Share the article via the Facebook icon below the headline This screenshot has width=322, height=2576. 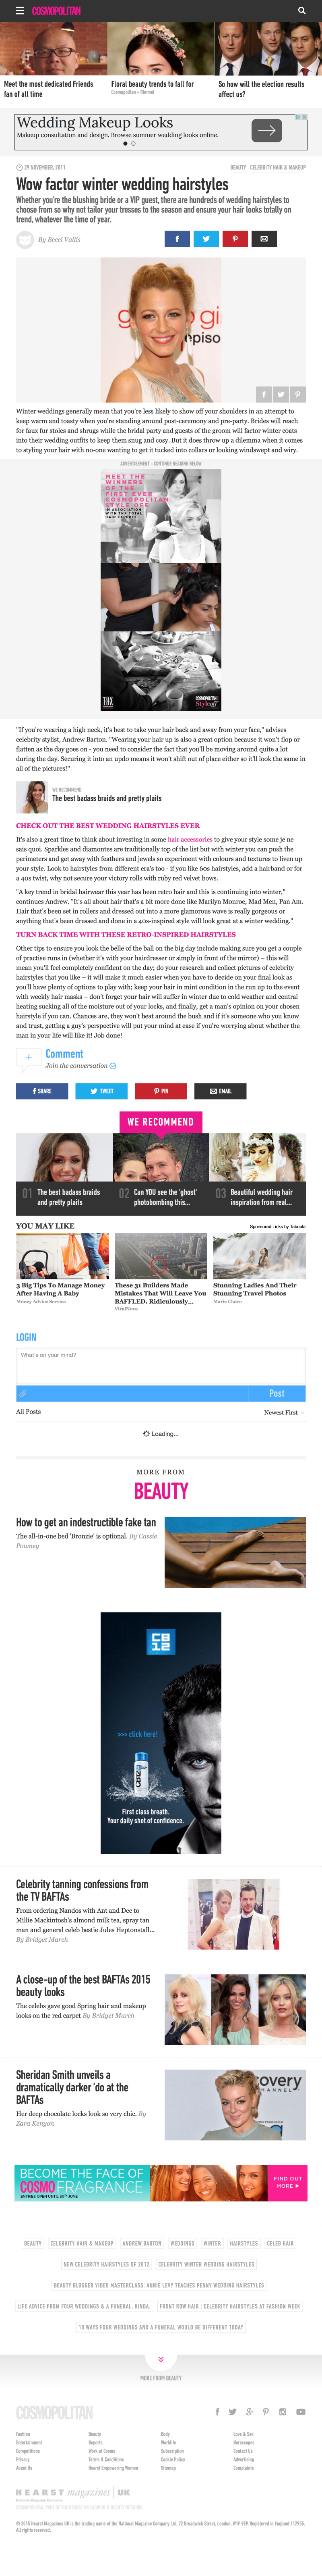click(x=176, y=239)
